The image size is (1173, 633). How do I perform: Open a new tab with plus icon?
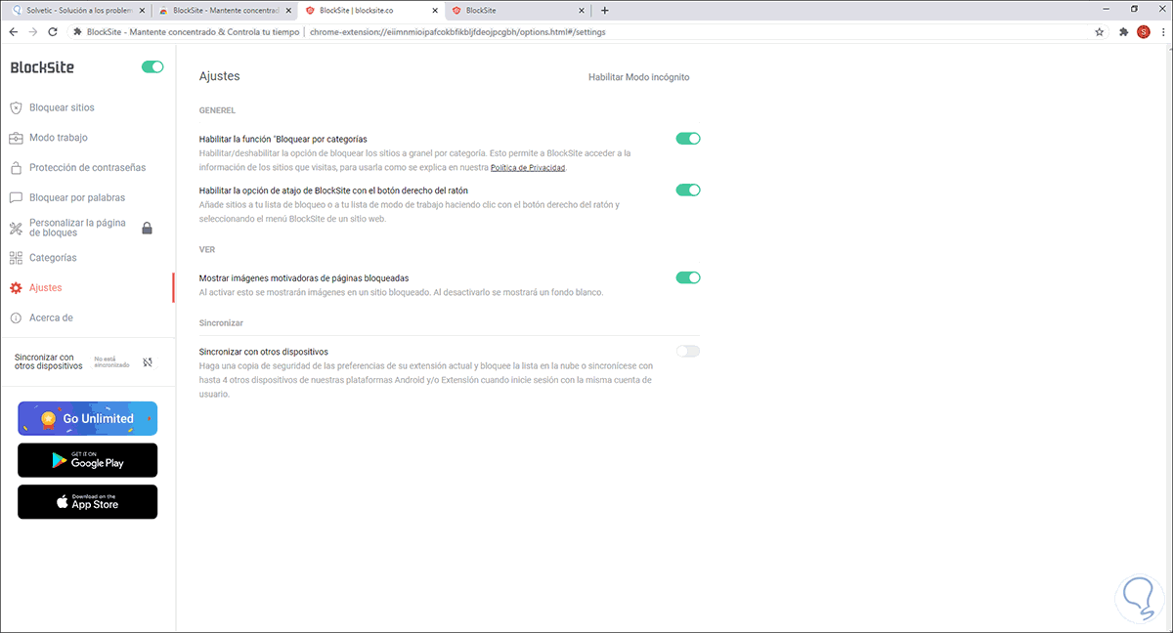[x=604, y=10]
